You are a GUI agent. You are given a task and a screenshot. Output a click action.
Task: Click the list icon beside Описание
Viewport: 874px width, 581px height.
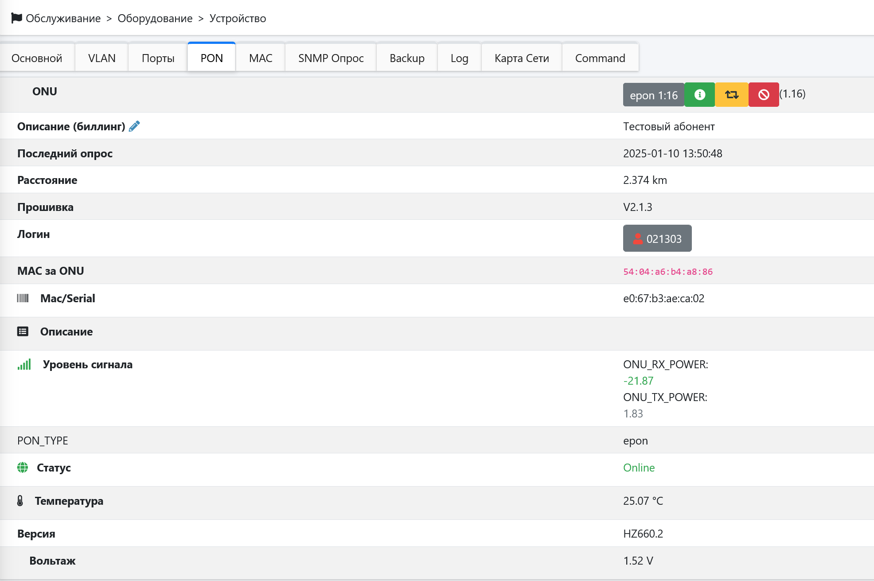pos(23,331)
